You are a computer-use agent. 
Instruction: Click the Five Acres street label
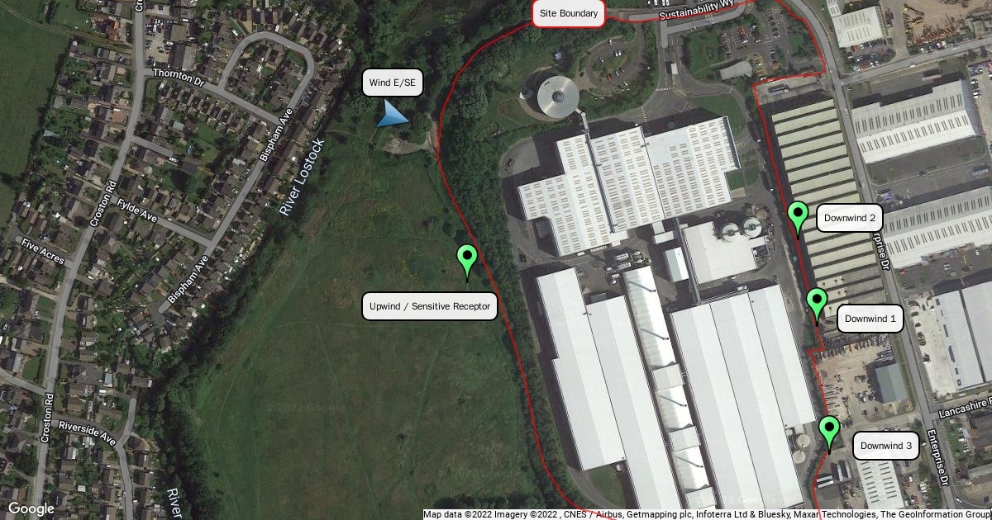[42, 252]
